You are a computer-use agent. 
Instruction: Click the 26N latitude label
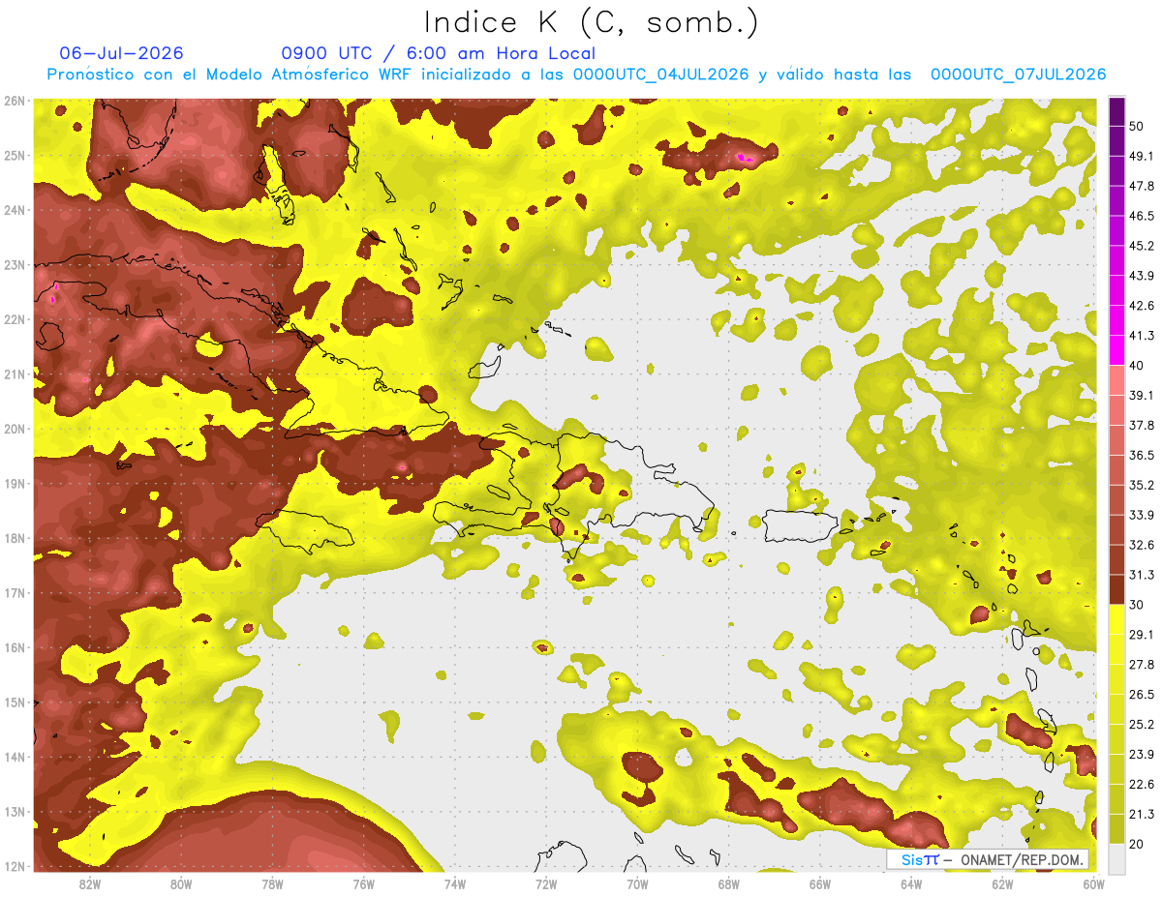click(14, 101)
